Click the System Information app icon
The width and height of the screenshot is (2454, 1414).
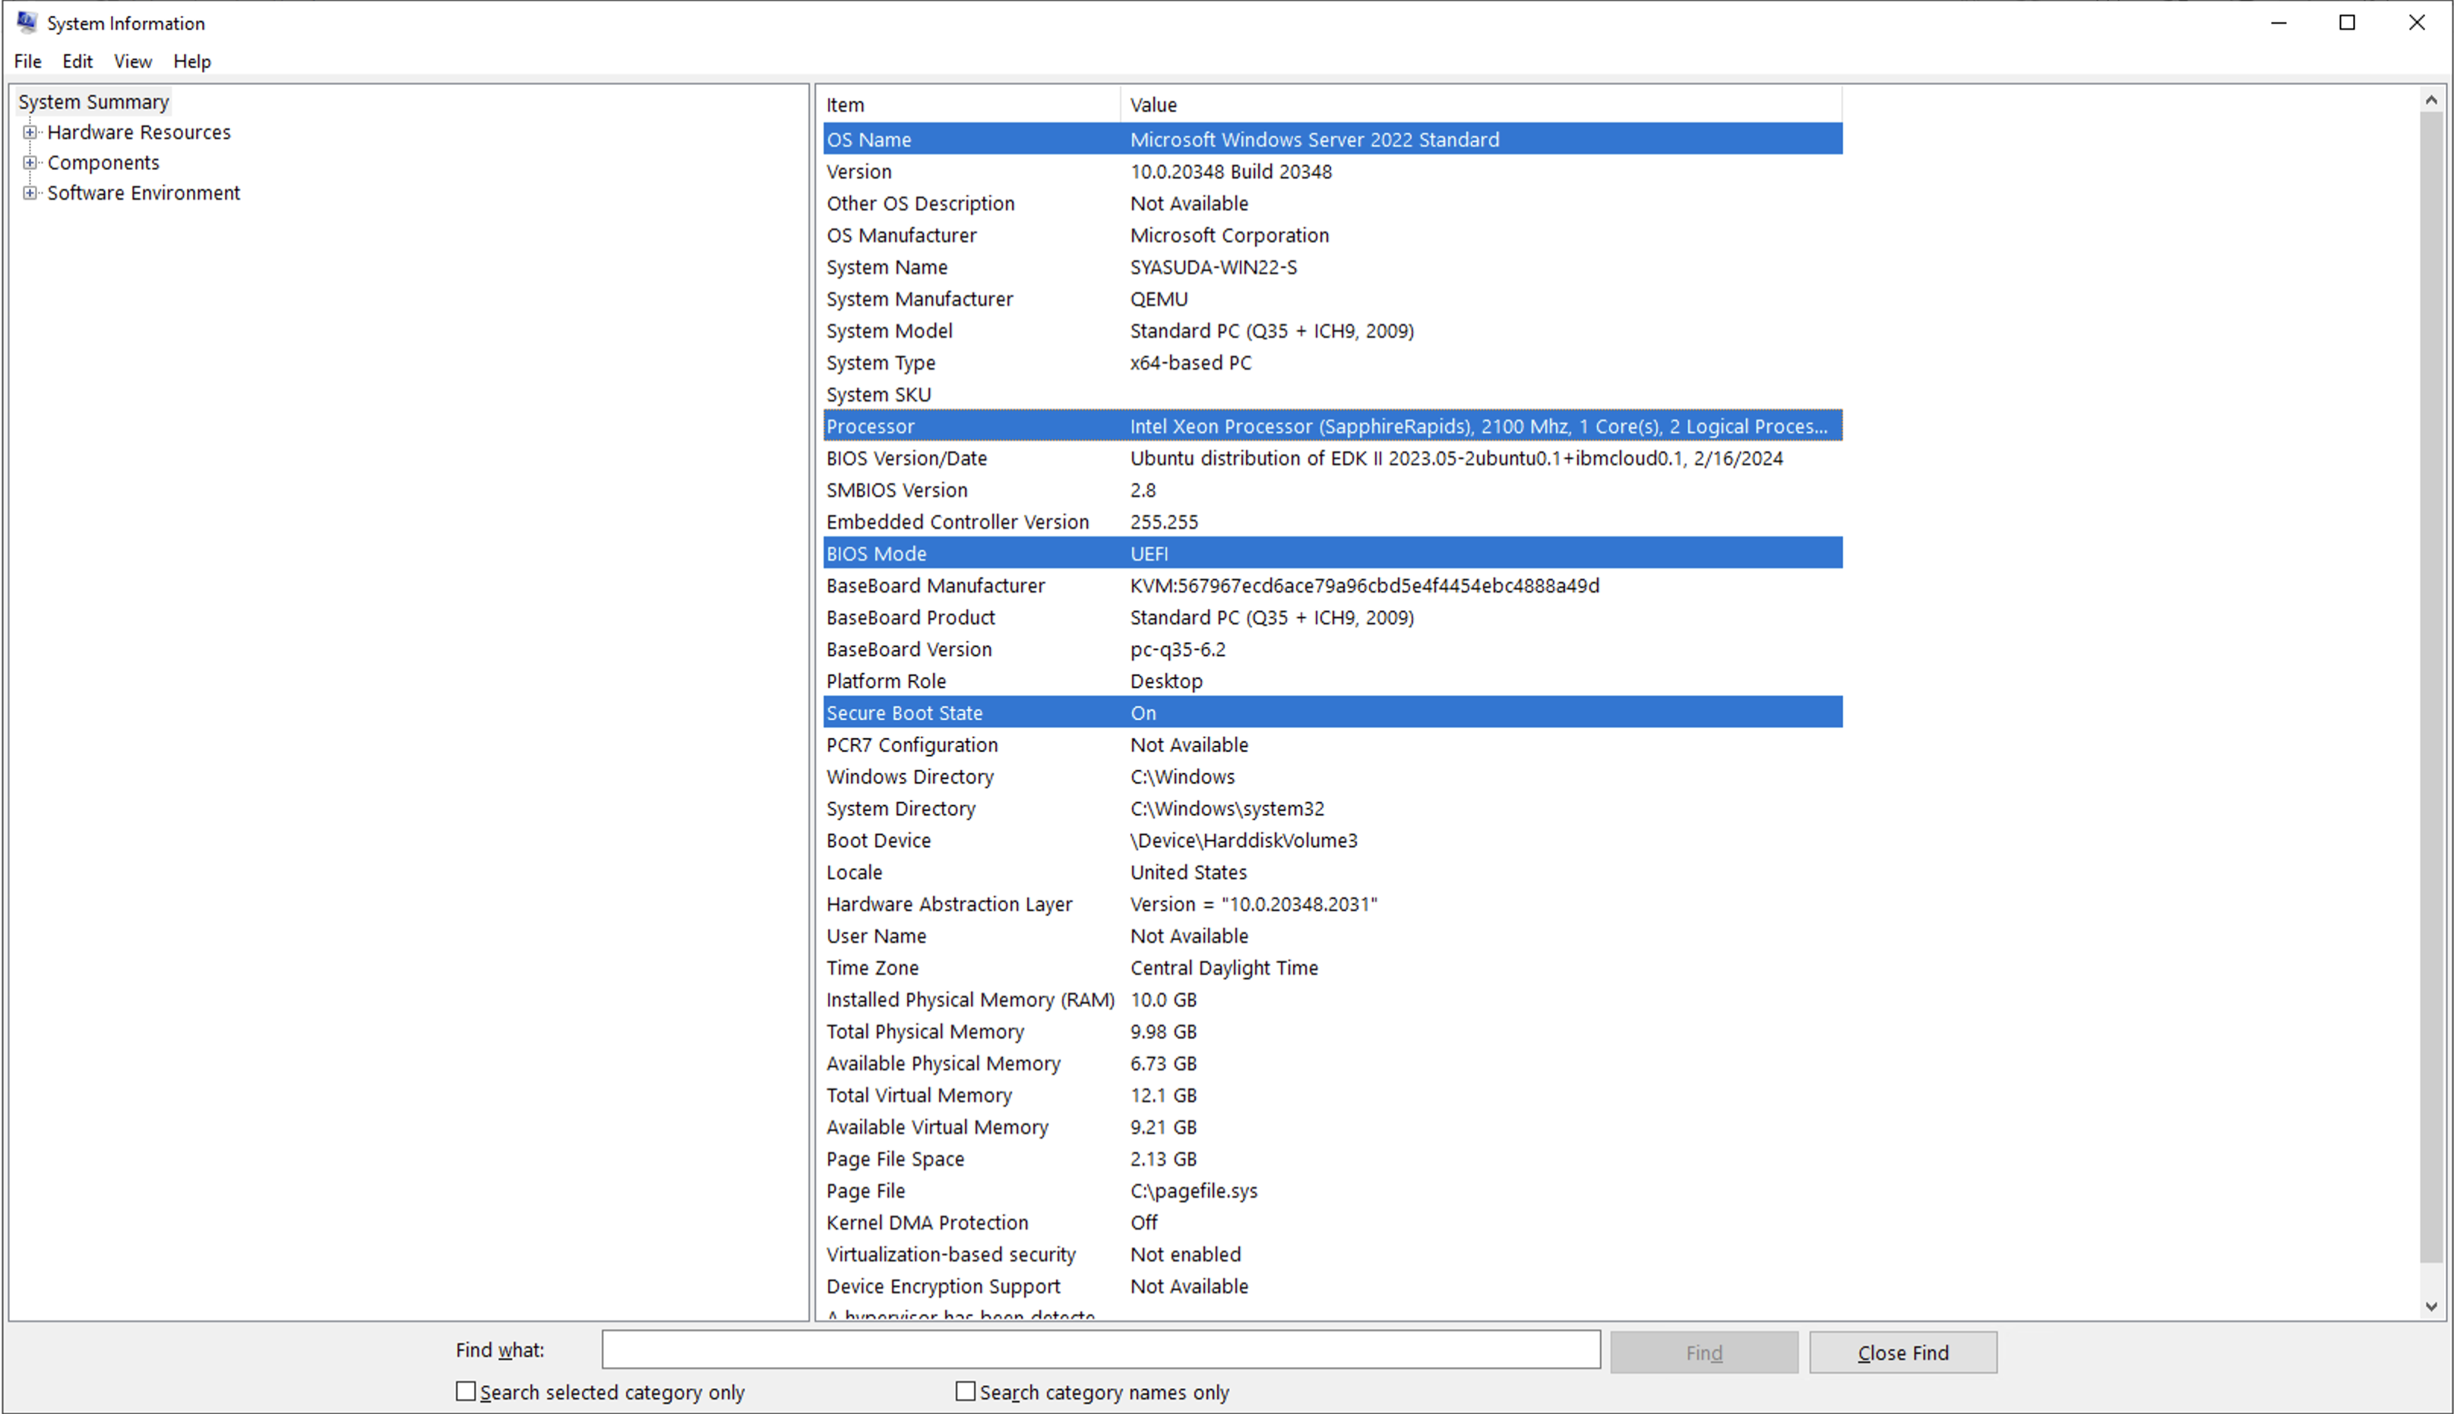27,21
